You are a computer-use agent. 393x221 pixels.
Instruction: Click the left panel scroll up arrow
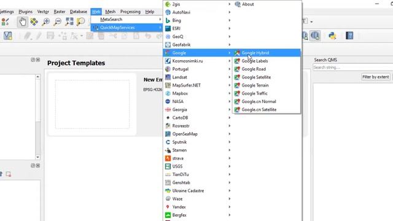click(37, 77)
